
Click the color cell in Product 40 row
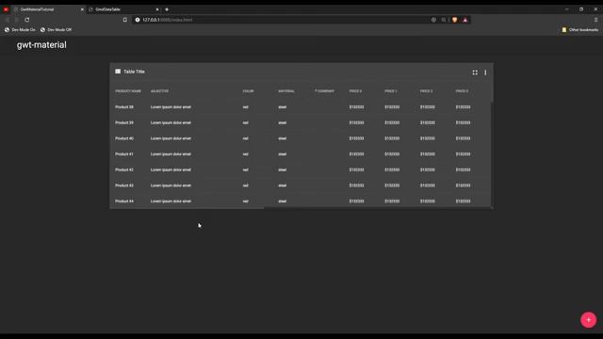pos(245,138)
